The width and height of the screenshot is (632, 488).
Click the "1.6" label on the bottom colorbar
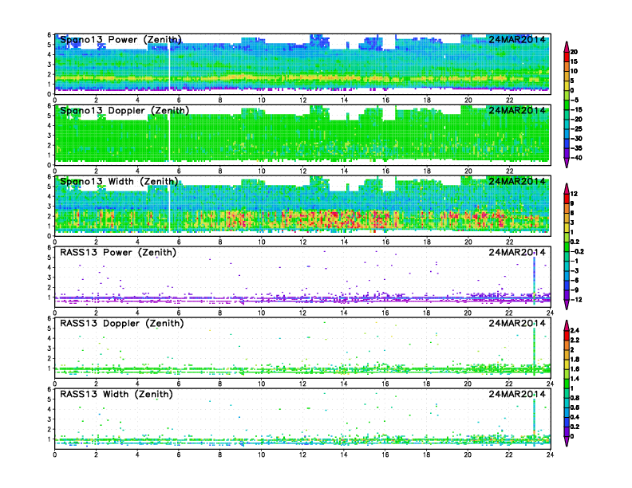(x=575, y=369)
